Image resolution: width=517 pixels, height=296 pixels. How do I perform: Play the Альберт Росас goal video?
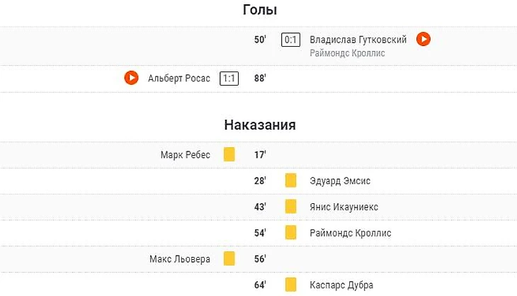click(x=131, y=78)
